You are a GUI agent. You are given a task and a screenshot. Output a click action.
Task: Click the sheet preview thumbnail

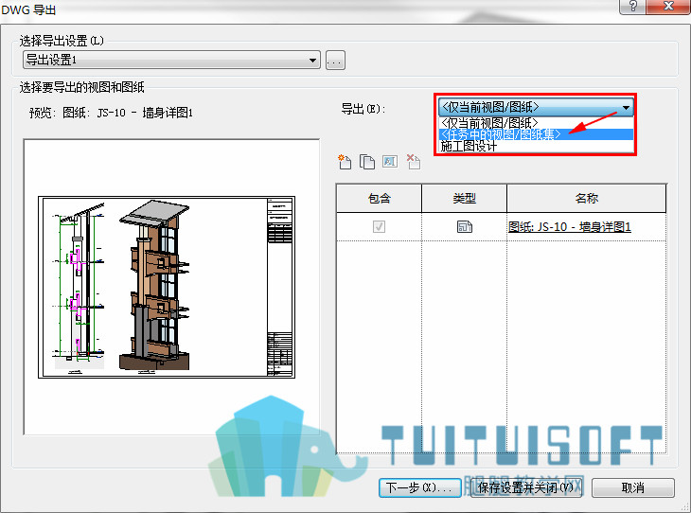point(167,288)
